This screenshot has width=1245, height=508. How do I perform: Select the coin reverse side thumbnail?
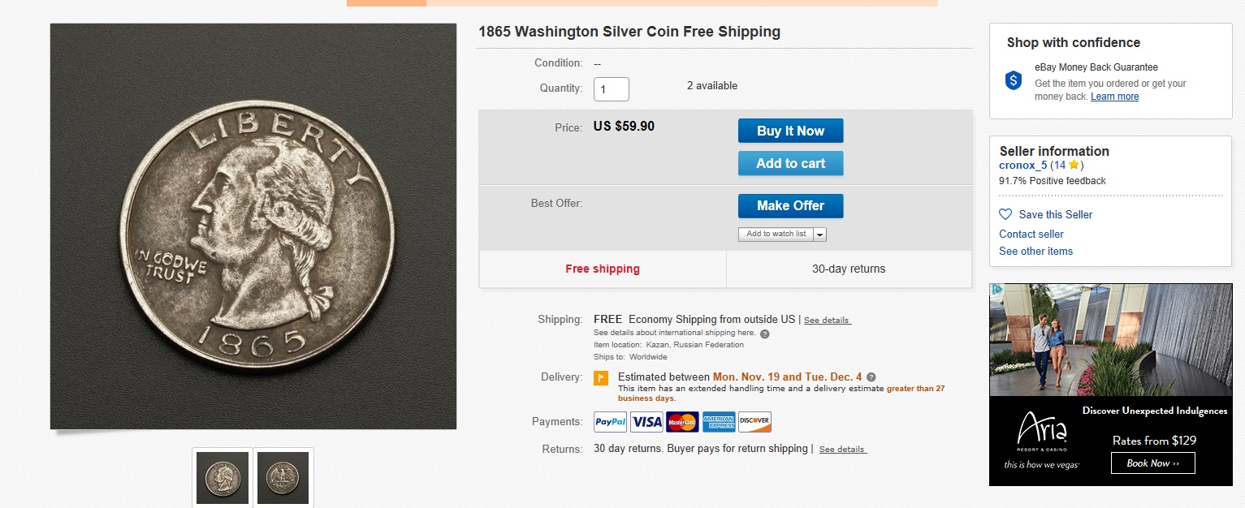click(283, 477)
